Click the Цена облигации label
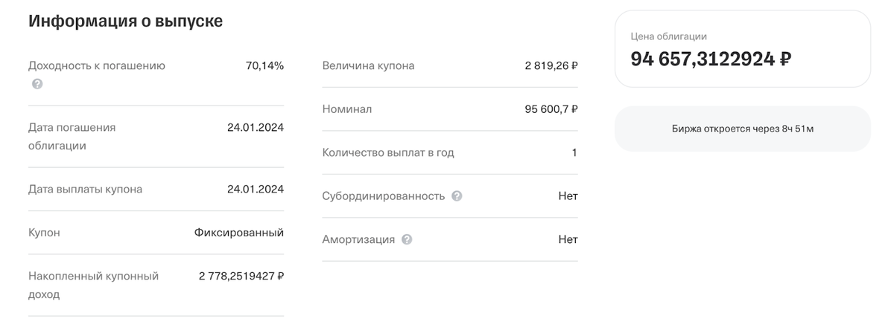 [669, 36]
